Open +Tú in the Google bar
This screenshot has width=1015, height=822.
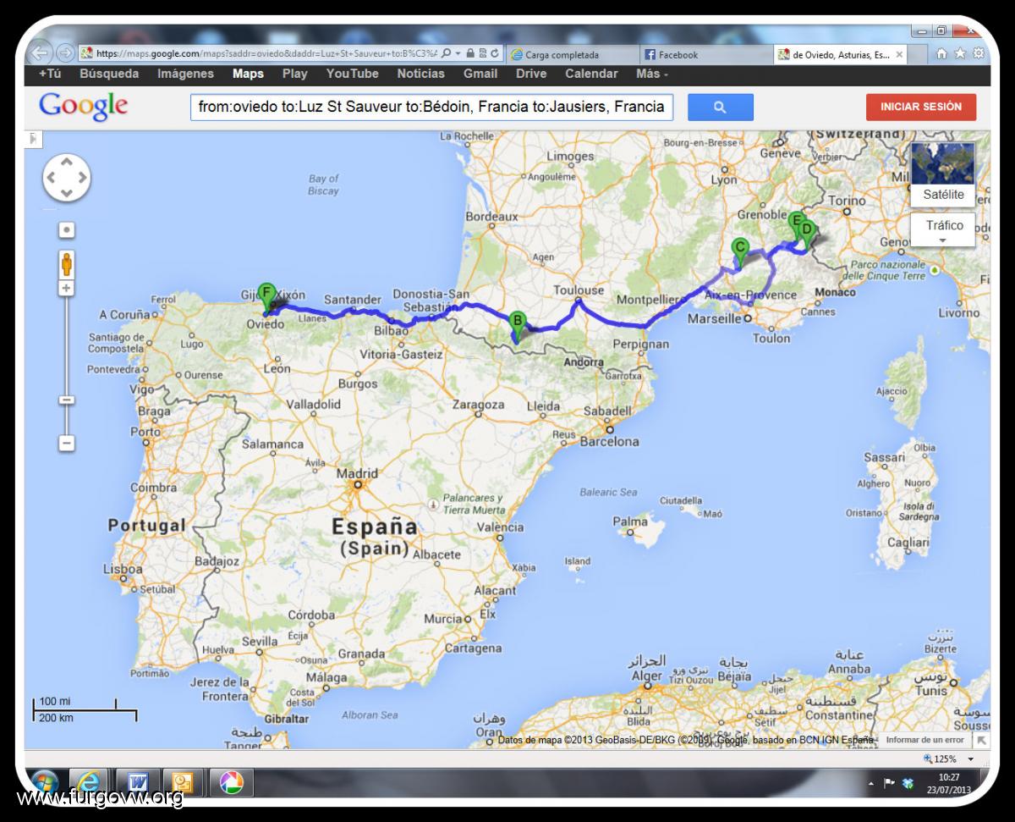(x=50, y=74)
